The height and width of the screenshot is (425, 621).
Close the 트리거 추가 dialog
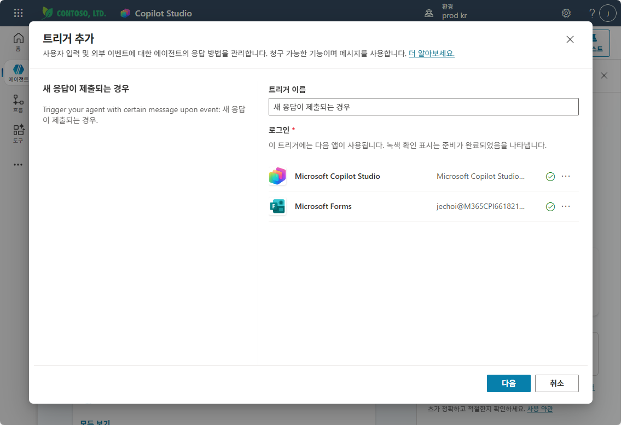pyautogui.click(x=570, y=39)
